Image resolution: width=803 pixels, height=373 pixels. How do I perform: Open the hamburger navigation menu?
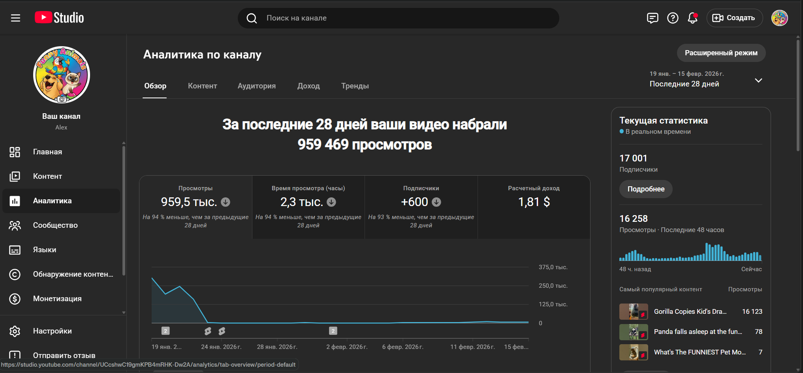(15, 18)
